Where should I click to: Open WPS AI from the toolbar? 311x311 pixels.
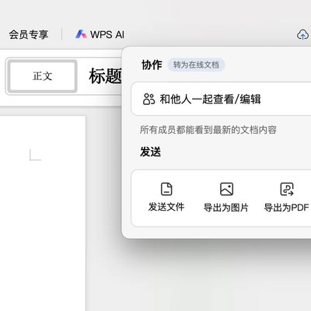point(100,34)
